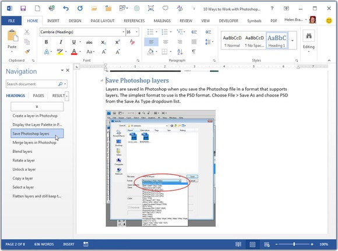
Task: Click the Decrease Indent icon
Action: coord(194,32)
